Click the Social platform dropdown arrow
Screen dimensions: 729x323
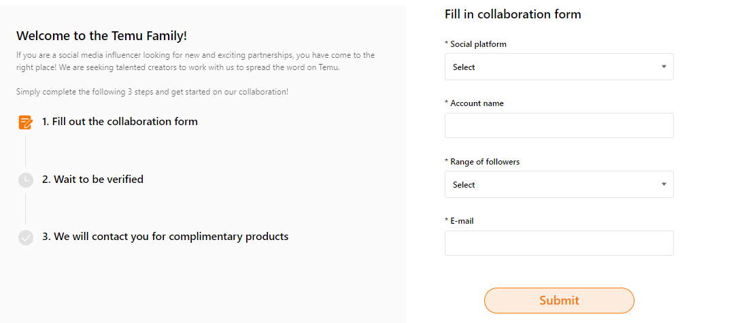[x=663, y=67]
